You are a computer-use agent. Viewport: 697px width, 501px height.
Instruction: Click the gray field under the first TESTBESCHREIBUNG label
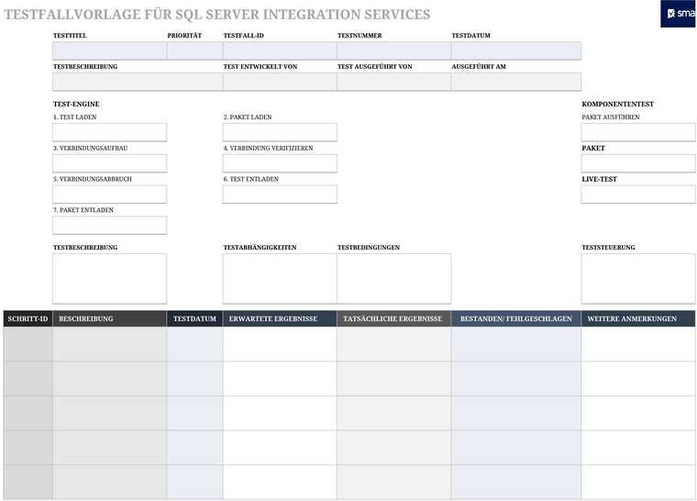point(138,82)
